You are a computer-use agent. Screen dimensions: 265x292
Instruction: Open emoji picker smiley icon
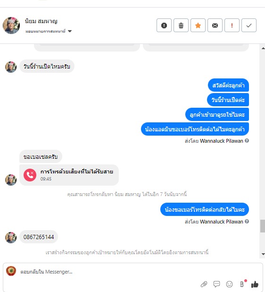[x=229, y=284]
